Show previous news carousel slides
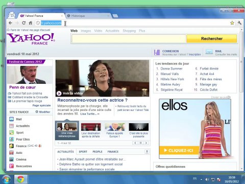Viewport: 245px width, 184px height. [x=135, y=143]
